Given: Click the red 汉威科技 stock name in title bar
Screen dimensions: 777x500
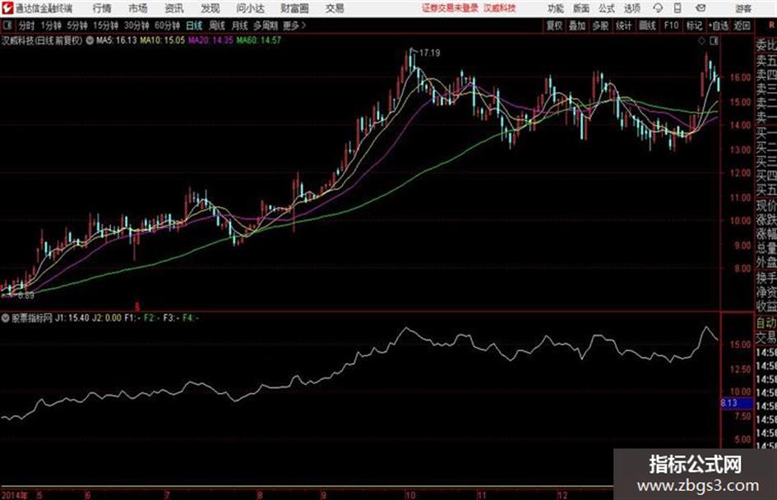Looking at the screenshot, I should point(500,8).
